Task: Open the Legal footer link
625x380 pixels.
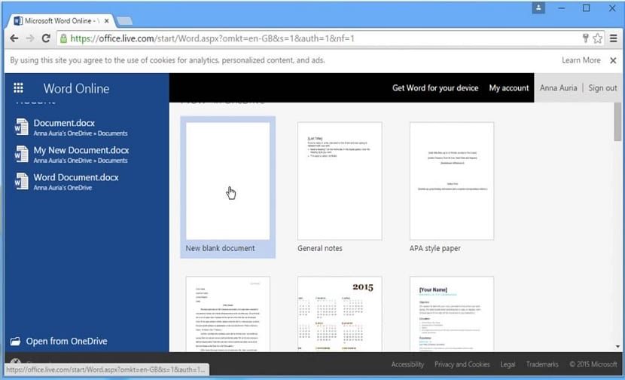Action: tap(508, 364)
